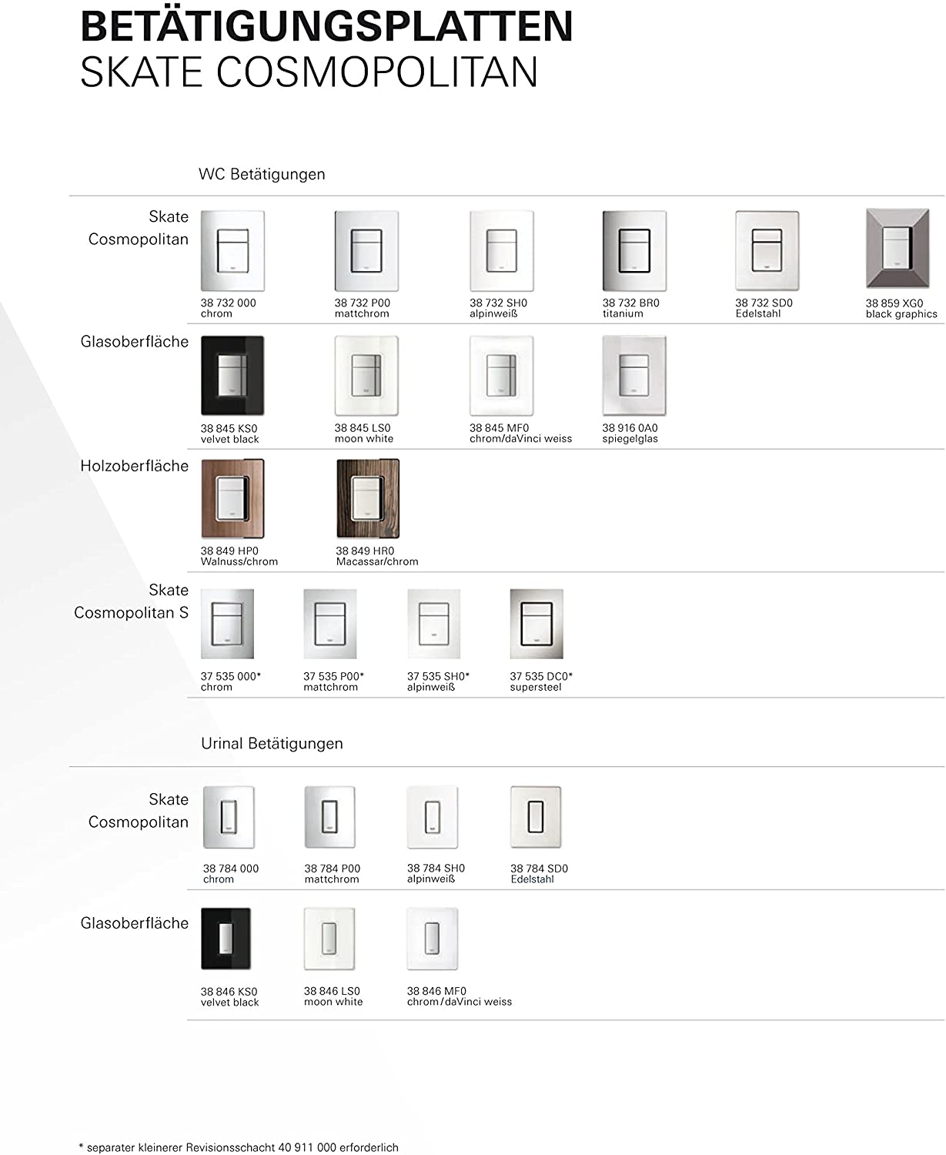Image resolution: width=946 pixels, height=1155 pixels.
Task: Select the urinal 38 784 SD0 Edelstahl plate
Action: (x=536, y=818)
